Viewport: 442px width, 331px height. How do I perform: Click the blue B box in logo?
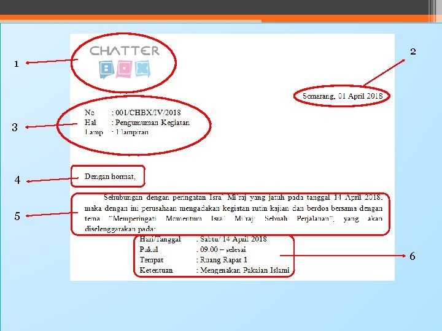click(106, 69)
